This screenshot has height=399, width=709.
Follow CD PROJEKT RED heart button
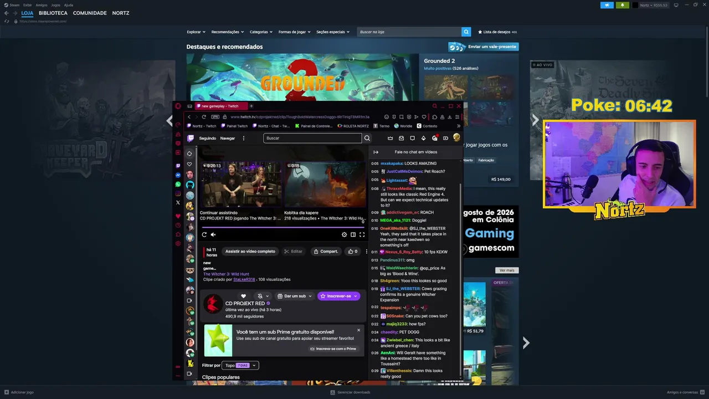coord(243,296)
